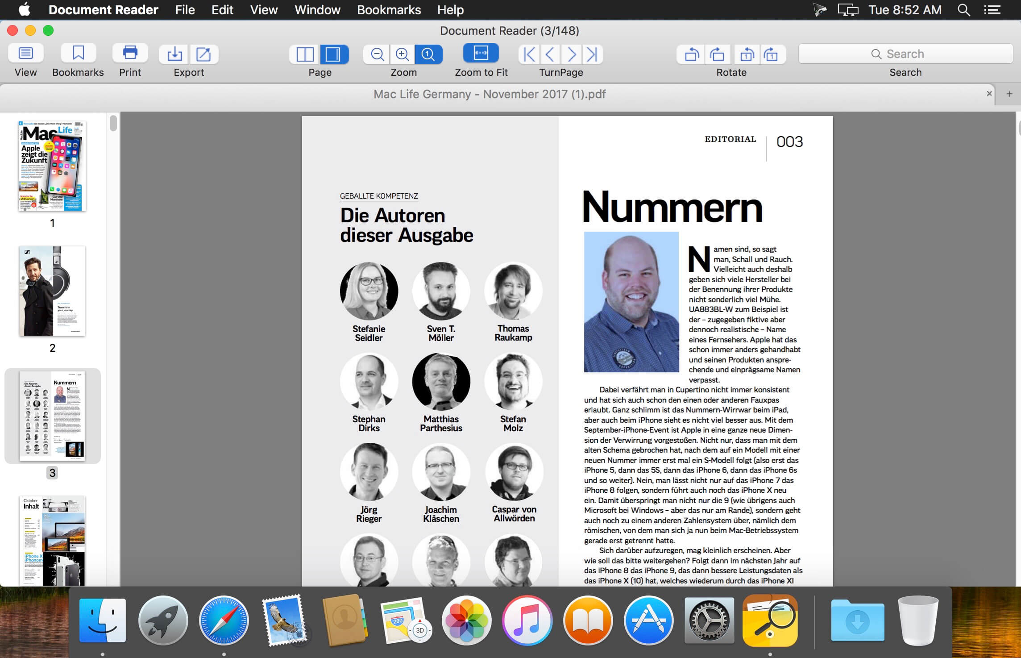This screenshot has width=1021, height=658.
Task: Add a new tab with plus button
Action: [x=1009, y=94]
